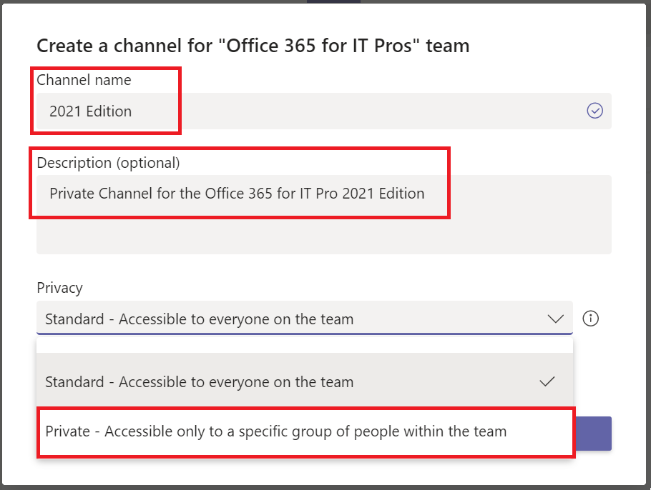Click the validation checkmark icon in Channel name
The height and width of the screenshot is (490, 651).
pyautogui.click(x=594, y=111)
